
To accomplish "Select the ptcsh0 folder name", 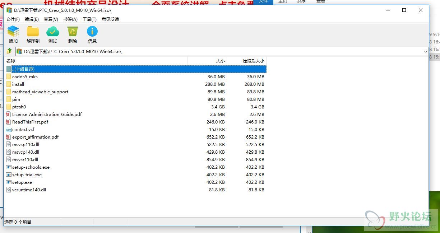I will [x=19, y=107].
